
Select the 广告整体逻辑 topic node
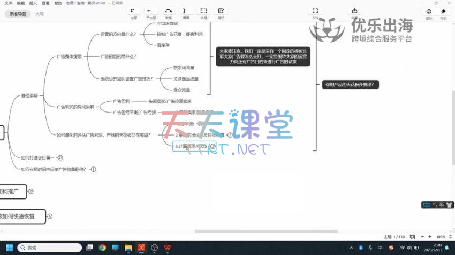(69, 56)
